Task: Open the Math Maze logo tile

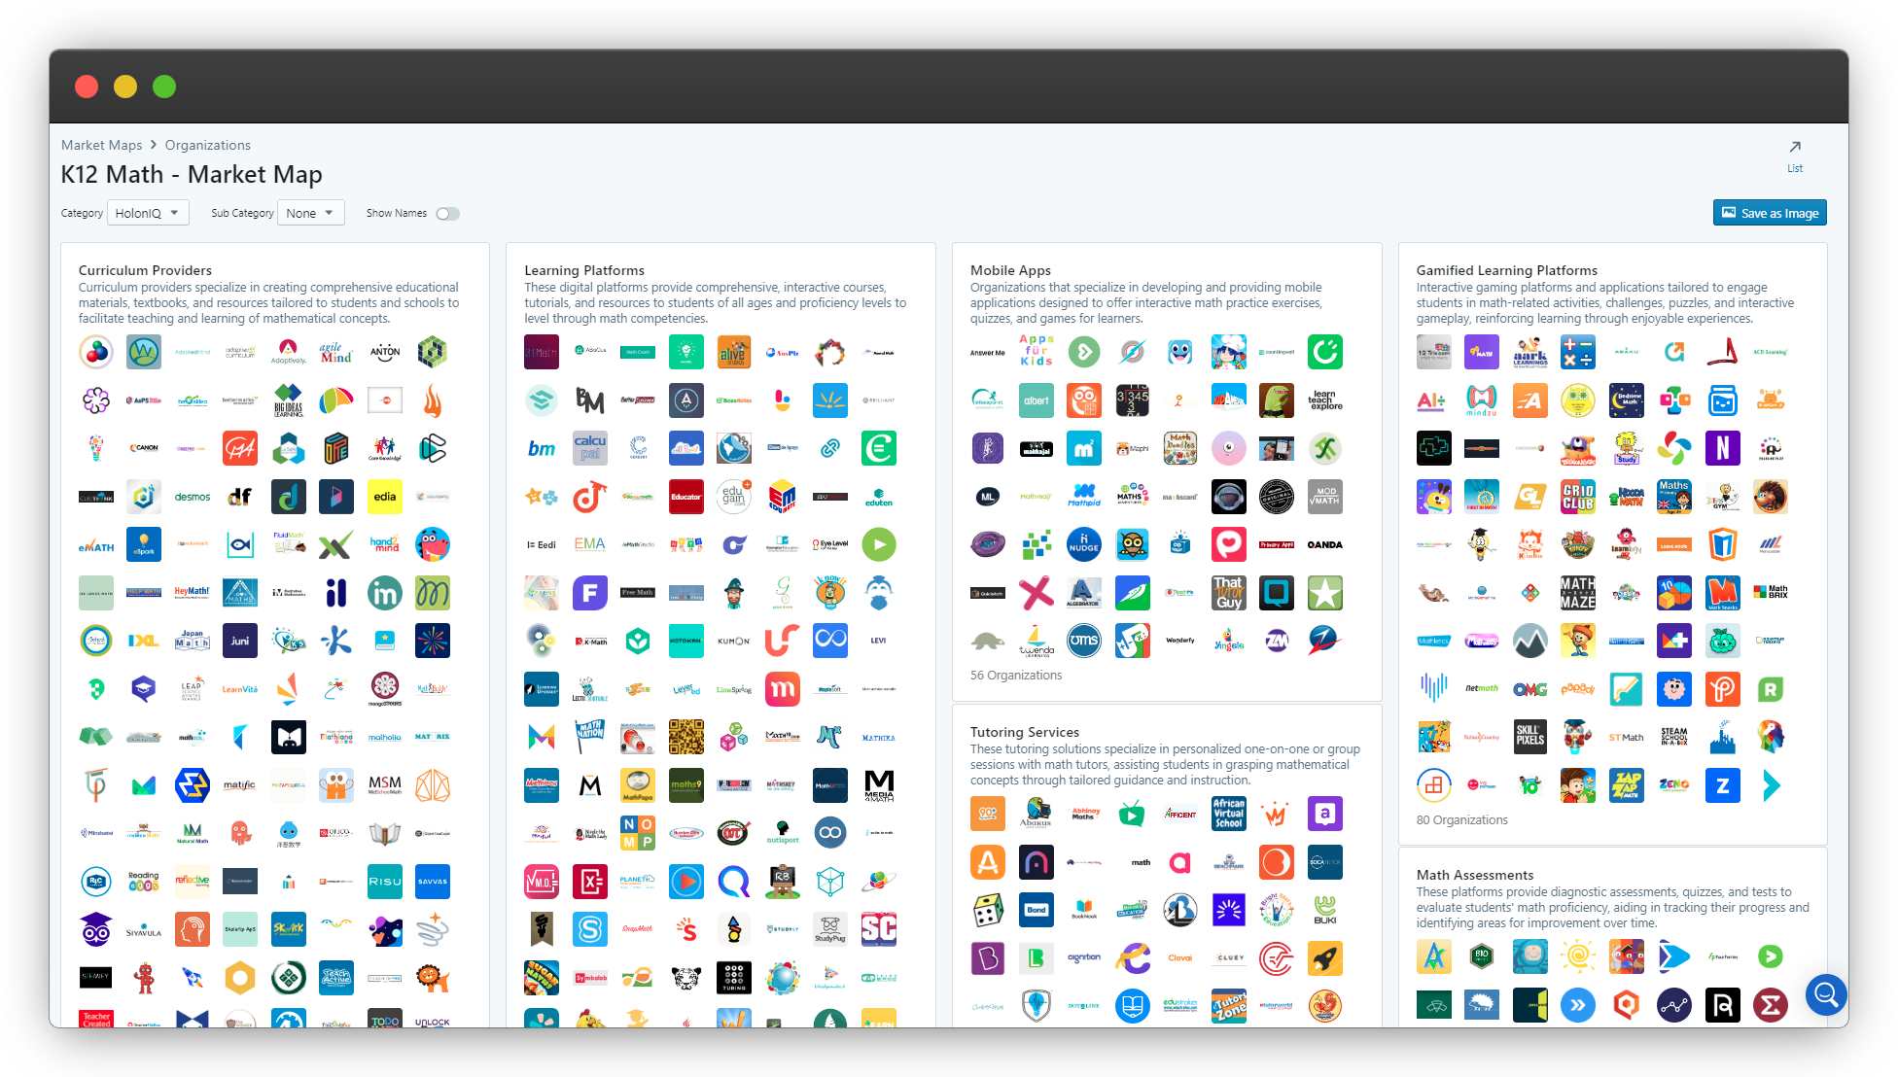Action: pos(1577,592)
